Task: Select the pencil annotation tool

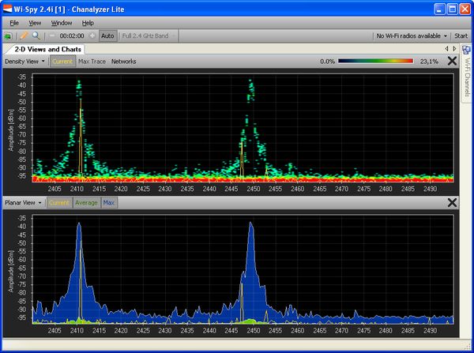Action: pos(24,36)
